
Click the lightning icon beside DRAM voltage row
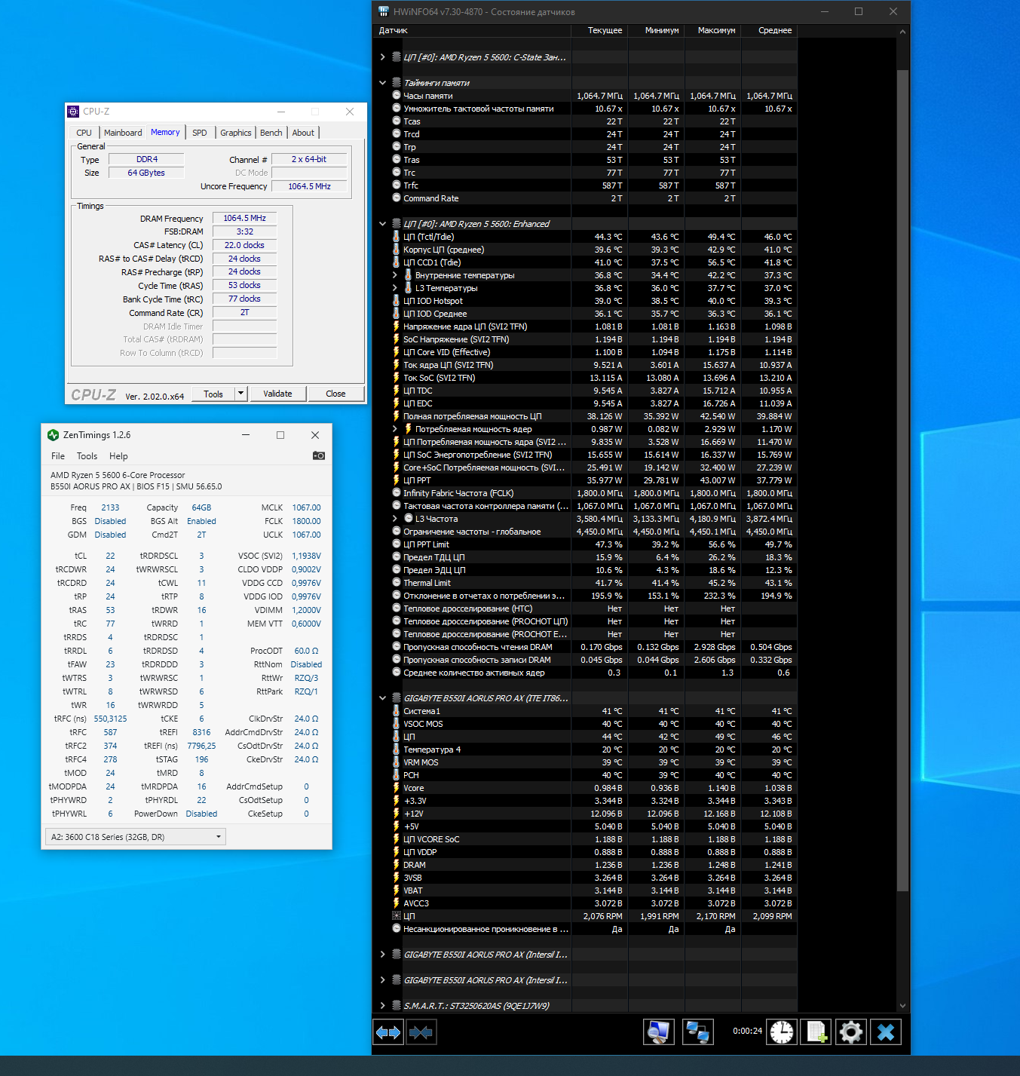[x=397, y=865]
